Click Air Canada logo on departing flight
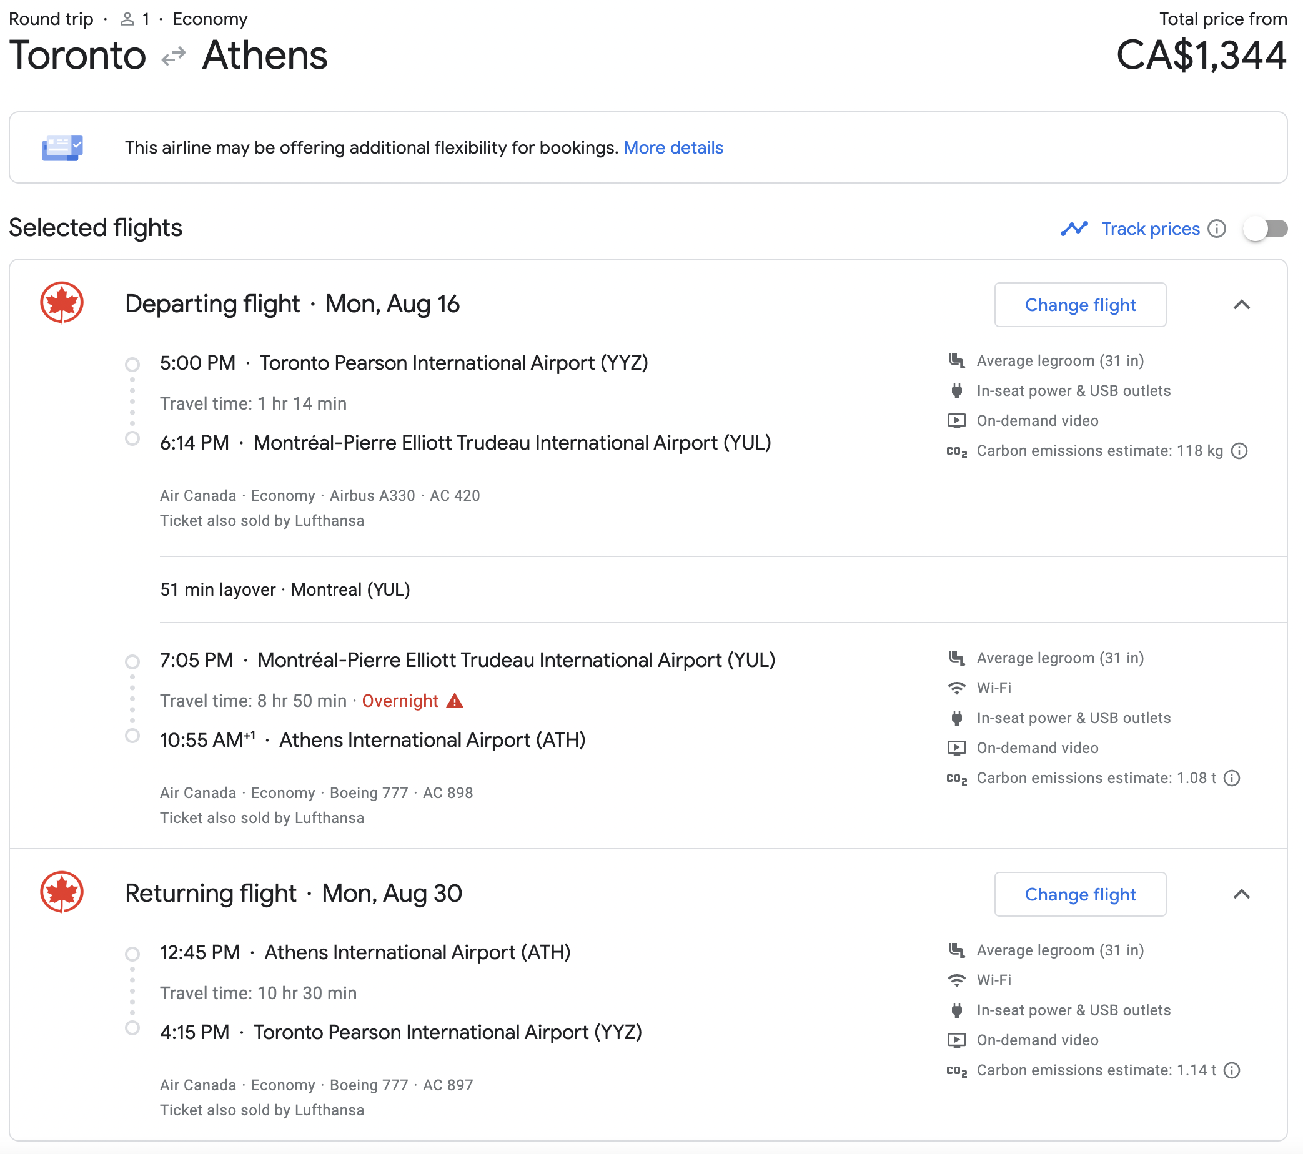The image size is (1303, 1154). point(62,303)
